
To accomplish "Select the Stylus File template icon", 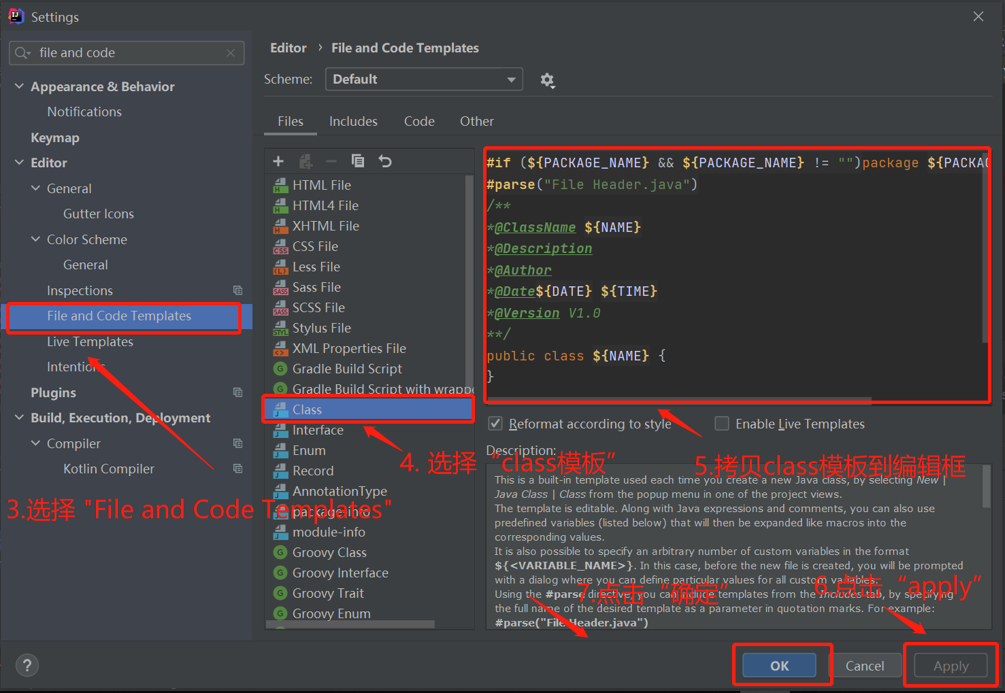I will click(280, 328).
